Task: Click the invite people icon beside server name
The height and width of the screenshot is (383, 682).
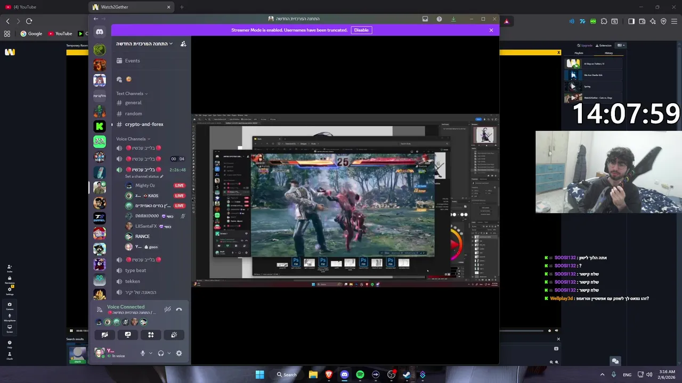Action: 183,44
